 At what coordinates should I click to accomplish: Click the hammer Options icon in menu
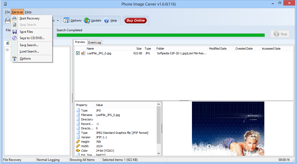click(x=14, y=59)
